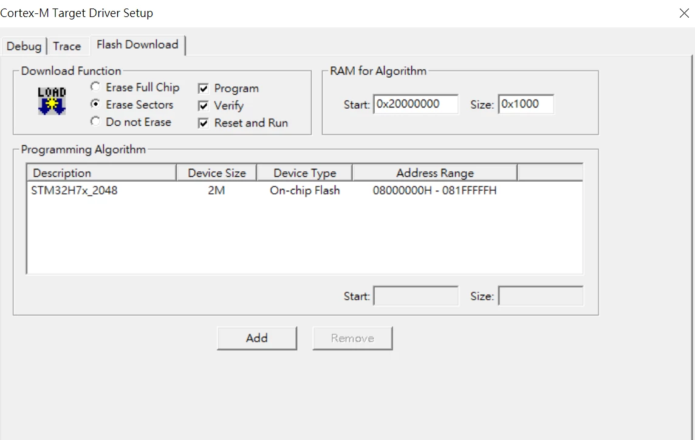This screenshot has width=695, height=440.
Task: Toggle the Program checkbox
Action: (204, 88)
